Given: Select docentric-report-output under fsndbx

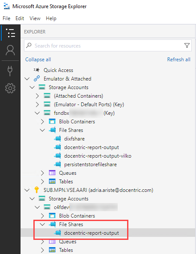Looking at the screenshot, I should click(x=92, y=147).
